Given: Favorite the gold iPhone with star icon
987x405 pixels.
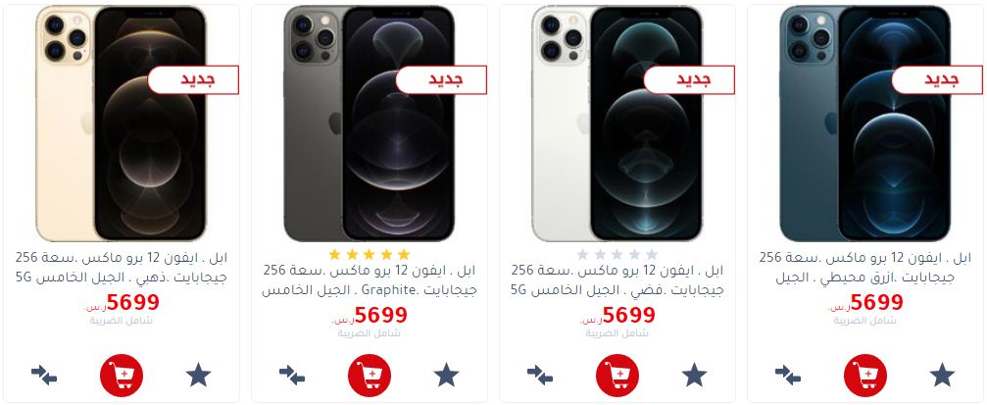Looking at the screenshot, I should (198, 375).
